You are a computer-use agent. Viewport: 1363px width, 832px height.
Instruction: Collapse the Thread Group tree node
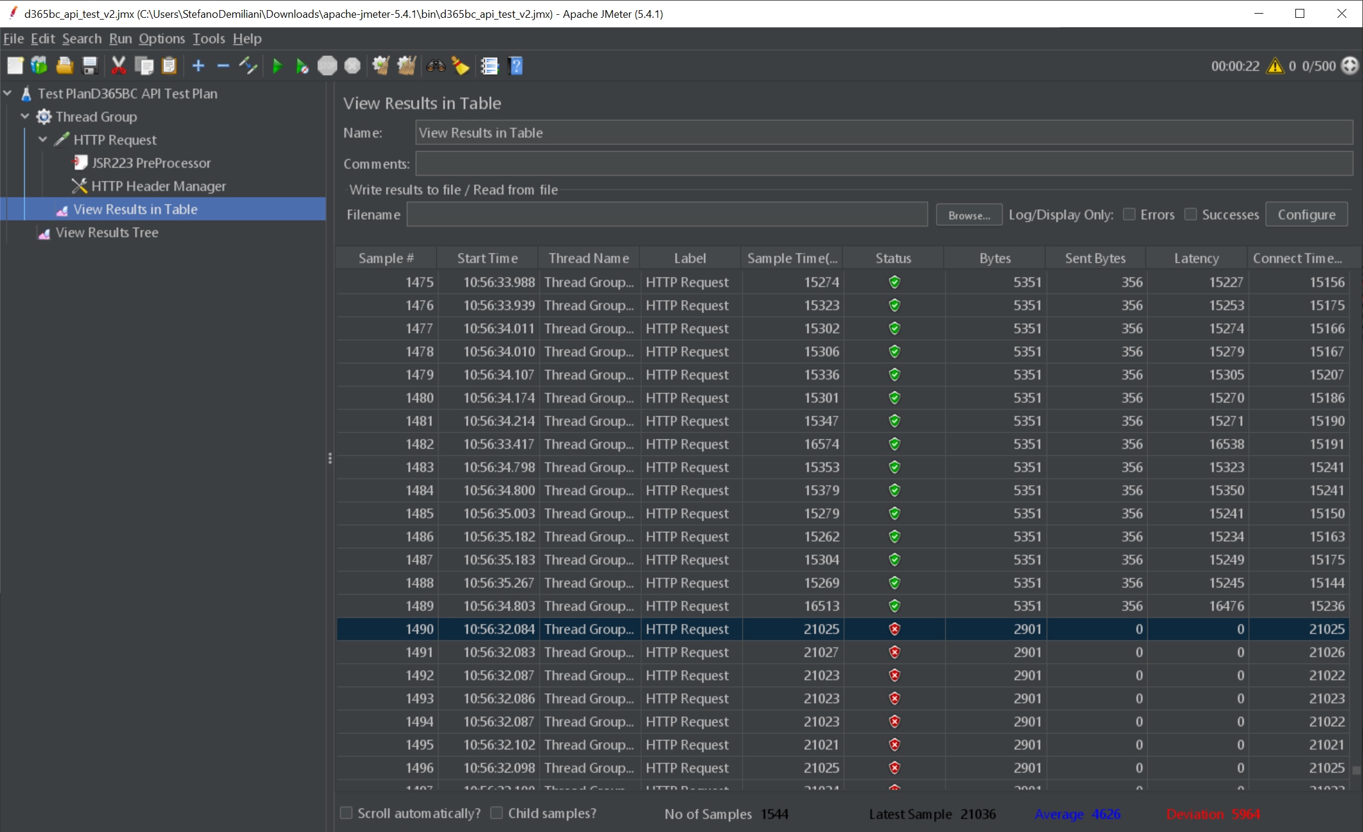click(x=25, y=116)
